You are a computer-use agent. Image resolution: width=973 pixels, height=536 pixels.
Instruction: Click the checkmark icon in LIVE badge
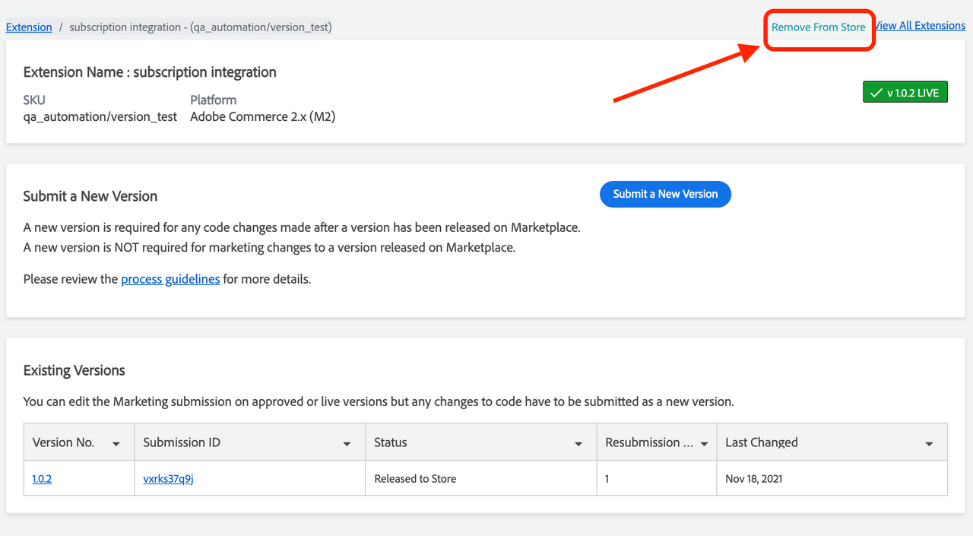pyautogui.click(x=876, y=93)
